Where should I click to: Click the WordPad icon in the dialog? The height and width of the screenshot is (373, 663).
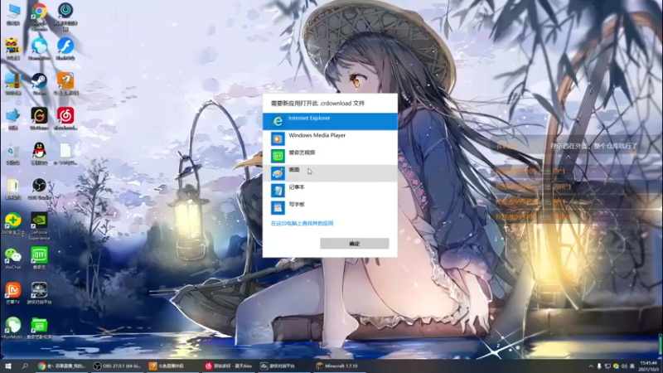(278, 208)
